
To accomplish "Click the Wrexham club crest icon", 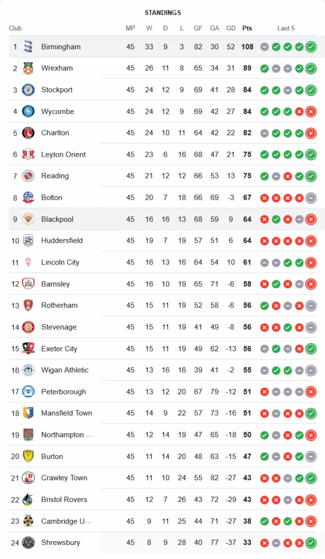I will tap(28, 68).
